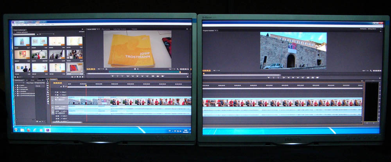Click Extract in the Program monitor
The height and width of the screenshot is (162, 391).
coord(313,77)
